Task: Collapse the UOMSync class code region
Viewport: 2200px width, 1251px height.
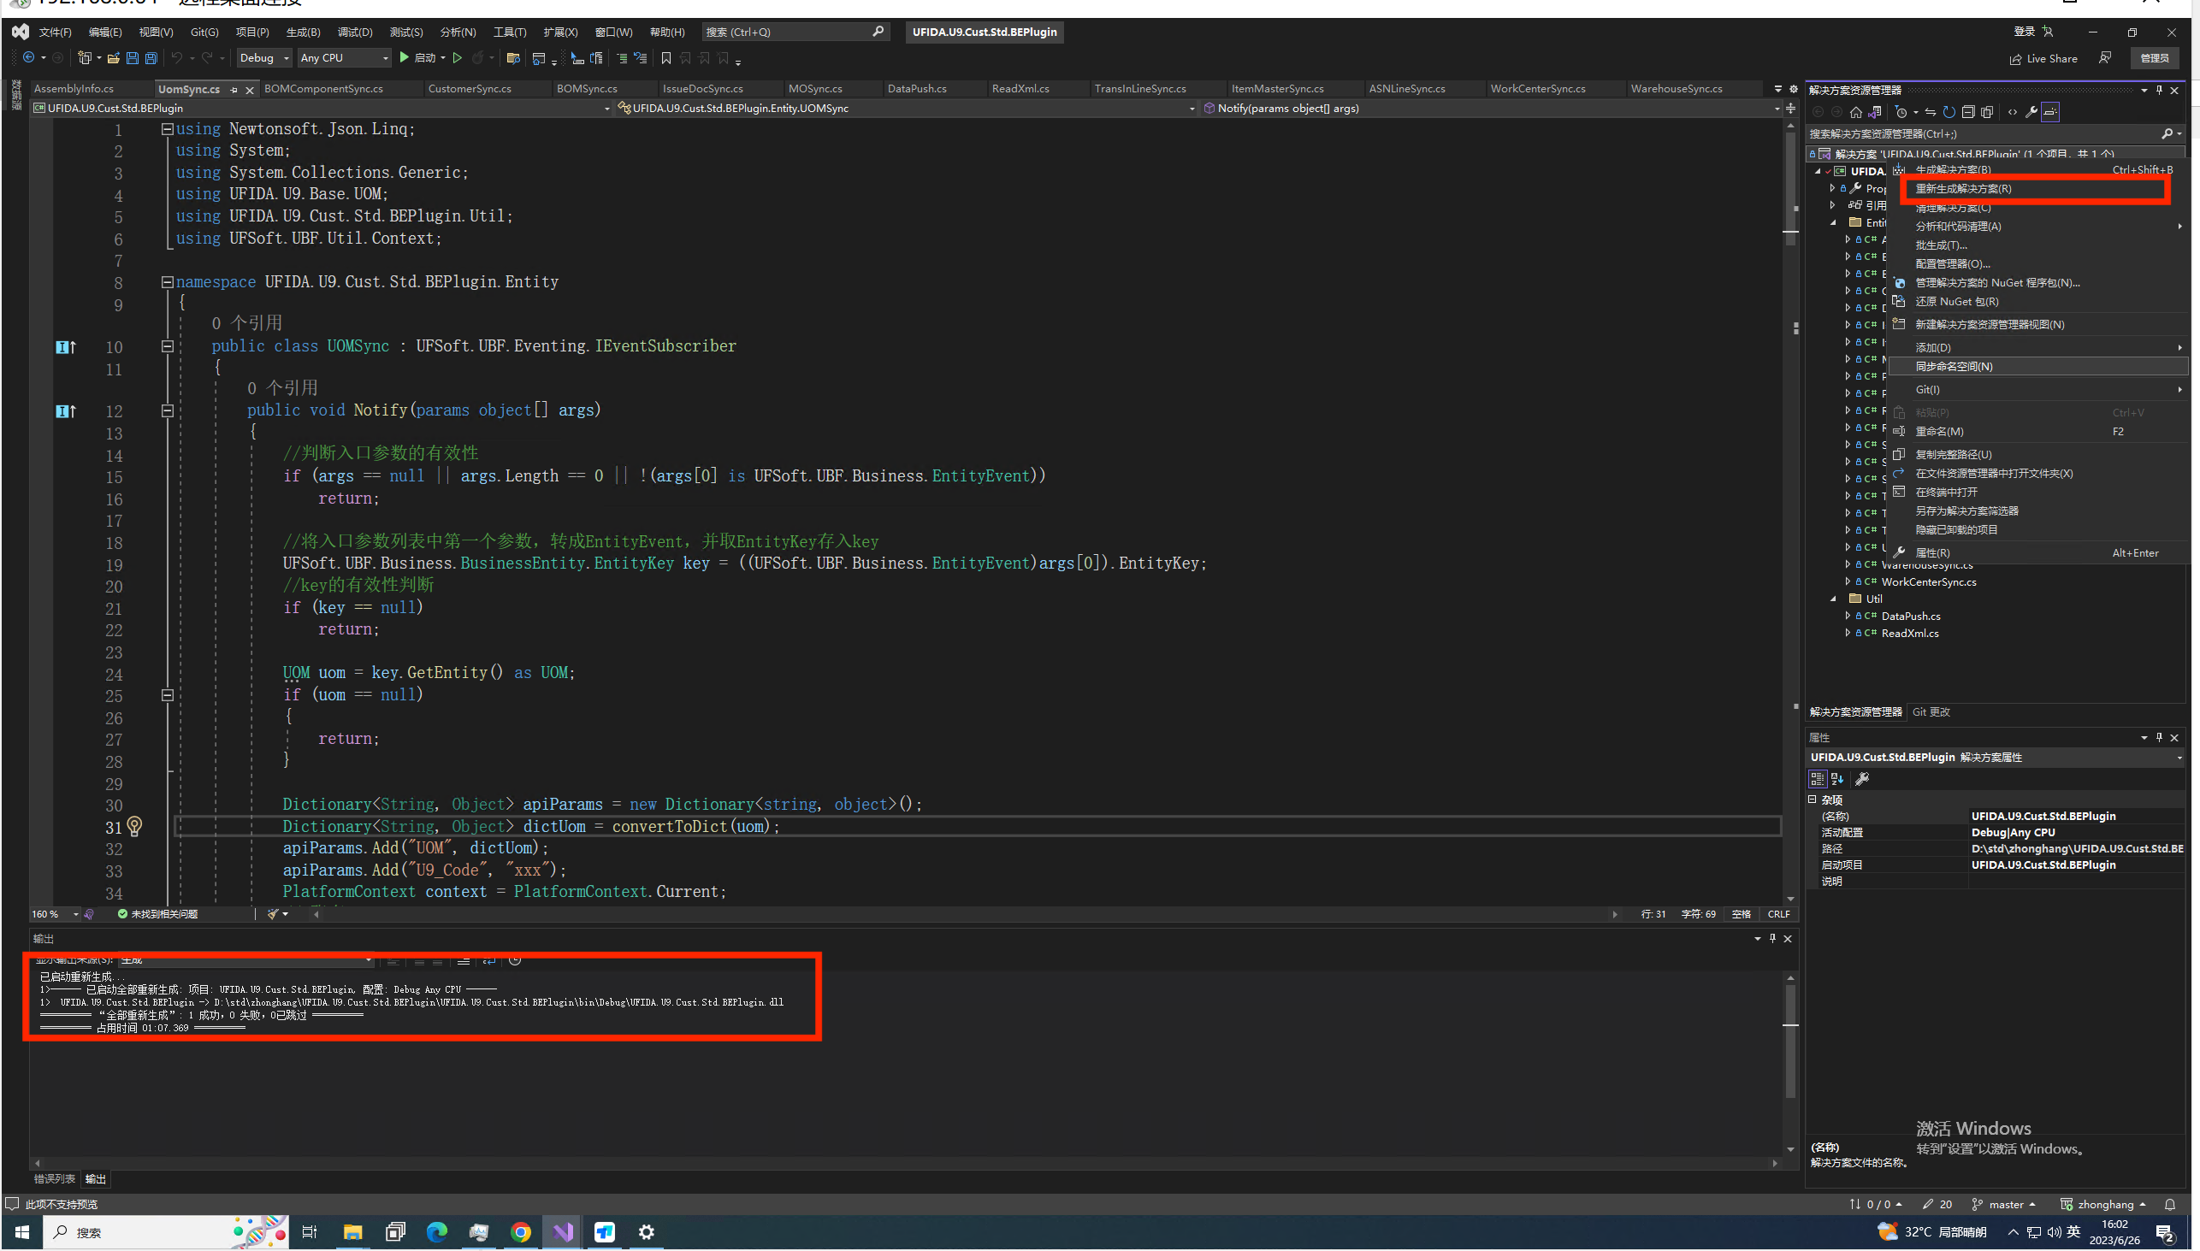Action: pyautogui.click(x=168, y=346)
